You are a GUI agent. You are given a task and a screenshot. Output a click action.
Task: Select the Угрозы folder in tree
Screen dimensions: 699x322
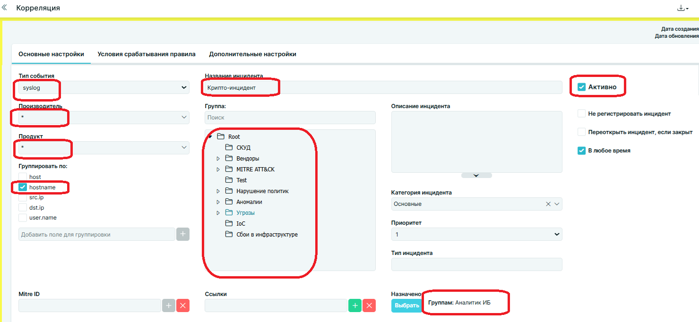point(245,213)
